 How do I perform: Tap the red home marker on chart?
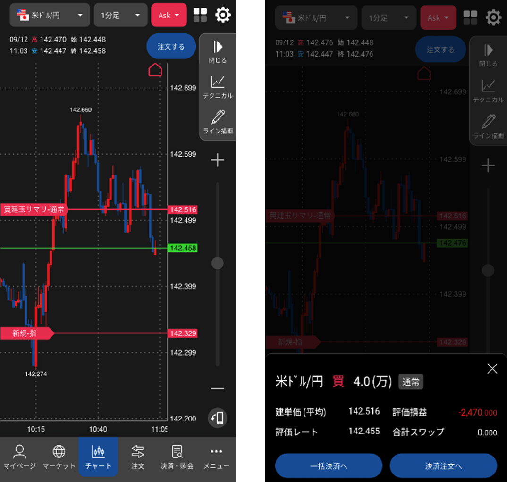[155, 70]
